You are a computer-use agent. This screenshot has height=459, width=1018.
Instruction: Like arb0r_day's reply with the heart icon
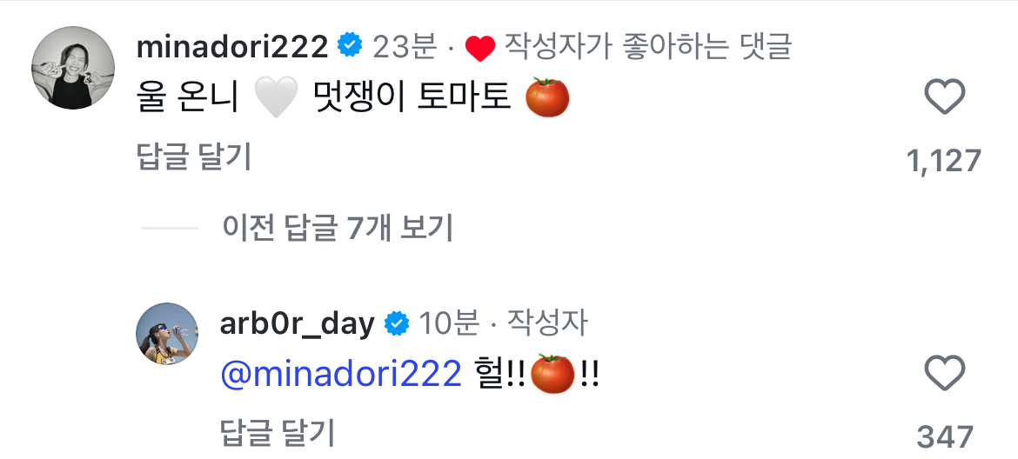[x=945, y=374]
